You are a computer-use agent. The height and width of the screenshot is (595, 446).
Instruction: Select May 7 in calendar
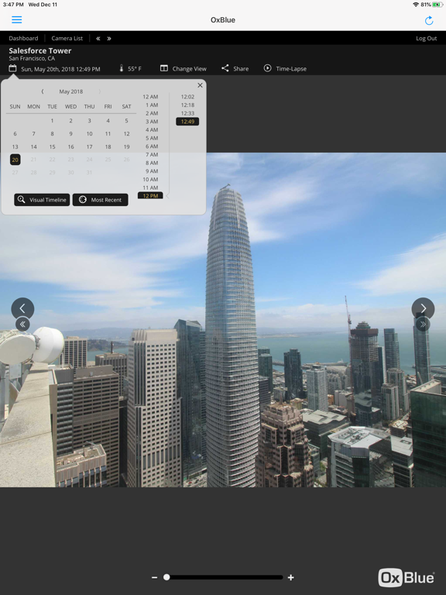click(34, 133)
